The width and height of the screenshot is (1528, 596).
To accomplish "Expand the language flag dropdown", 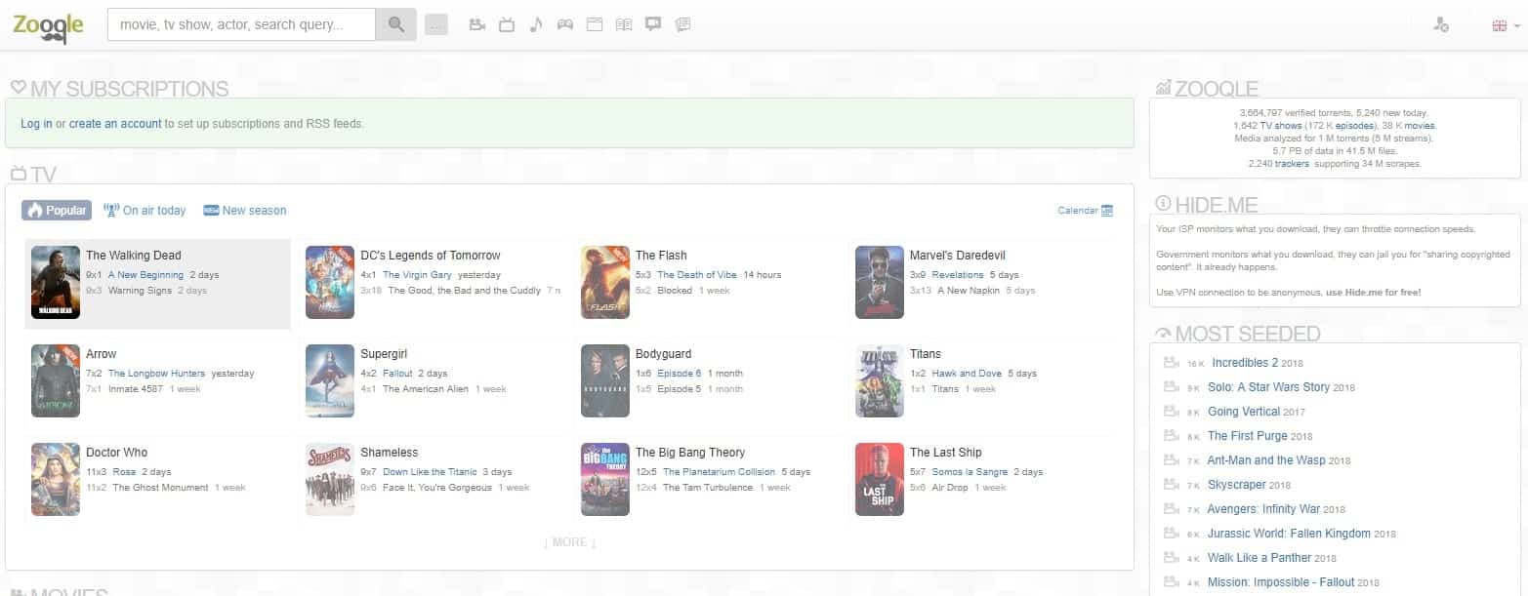I will point(1505,26).
